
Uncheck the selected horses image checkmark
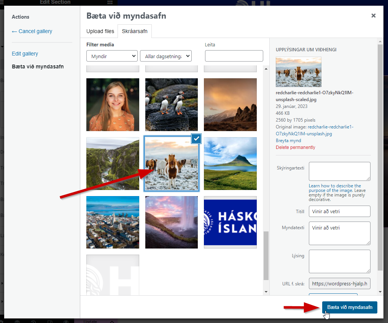196,139
